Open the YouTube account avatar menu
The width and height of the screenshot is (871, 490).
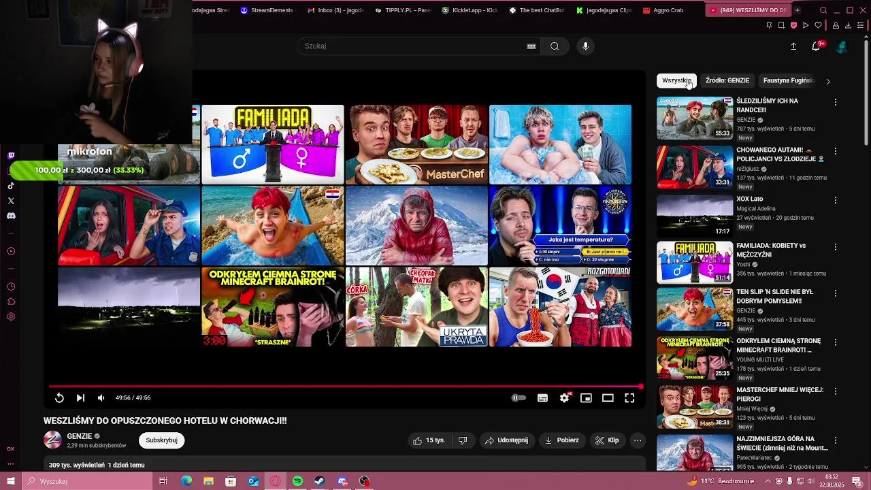tap(842, 46)
